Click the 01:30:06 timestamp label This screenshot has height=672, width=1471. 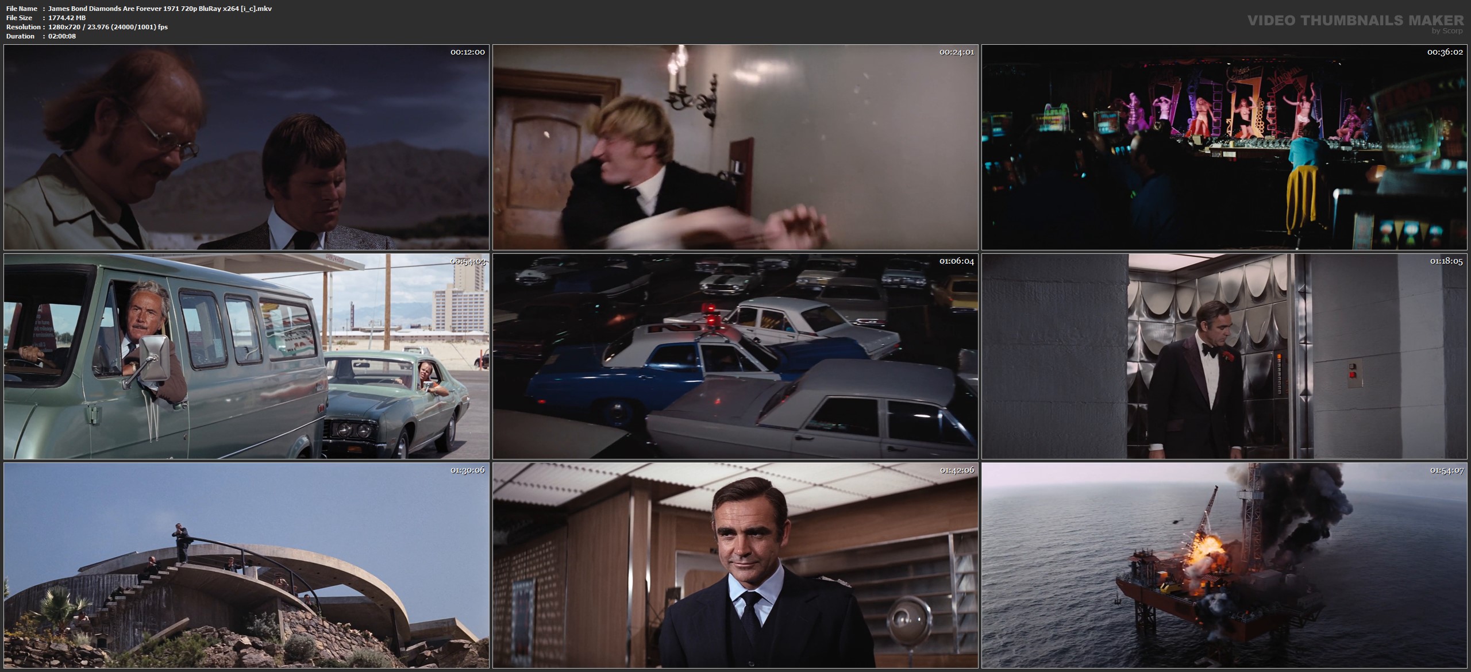[467, 470]
